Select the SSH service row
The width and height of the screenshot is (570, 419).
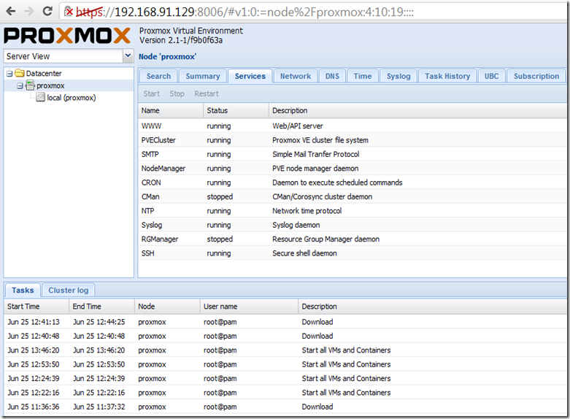[353, 253]
